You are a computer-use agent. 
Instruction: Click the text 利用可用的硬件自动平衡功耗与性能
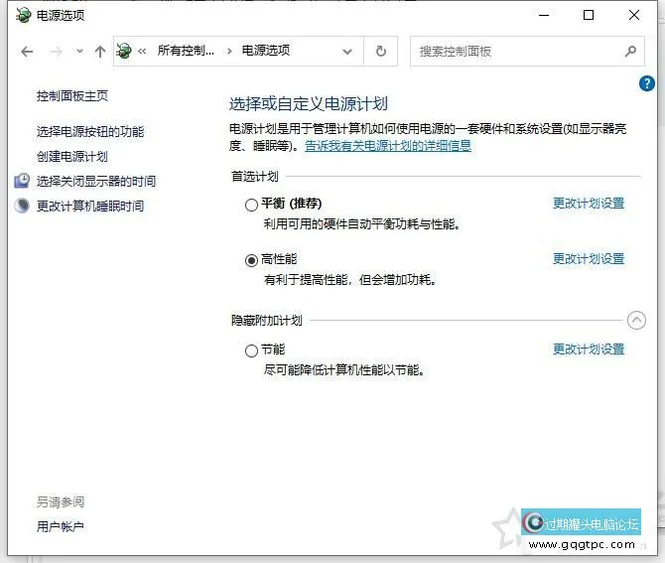[361, 224]
